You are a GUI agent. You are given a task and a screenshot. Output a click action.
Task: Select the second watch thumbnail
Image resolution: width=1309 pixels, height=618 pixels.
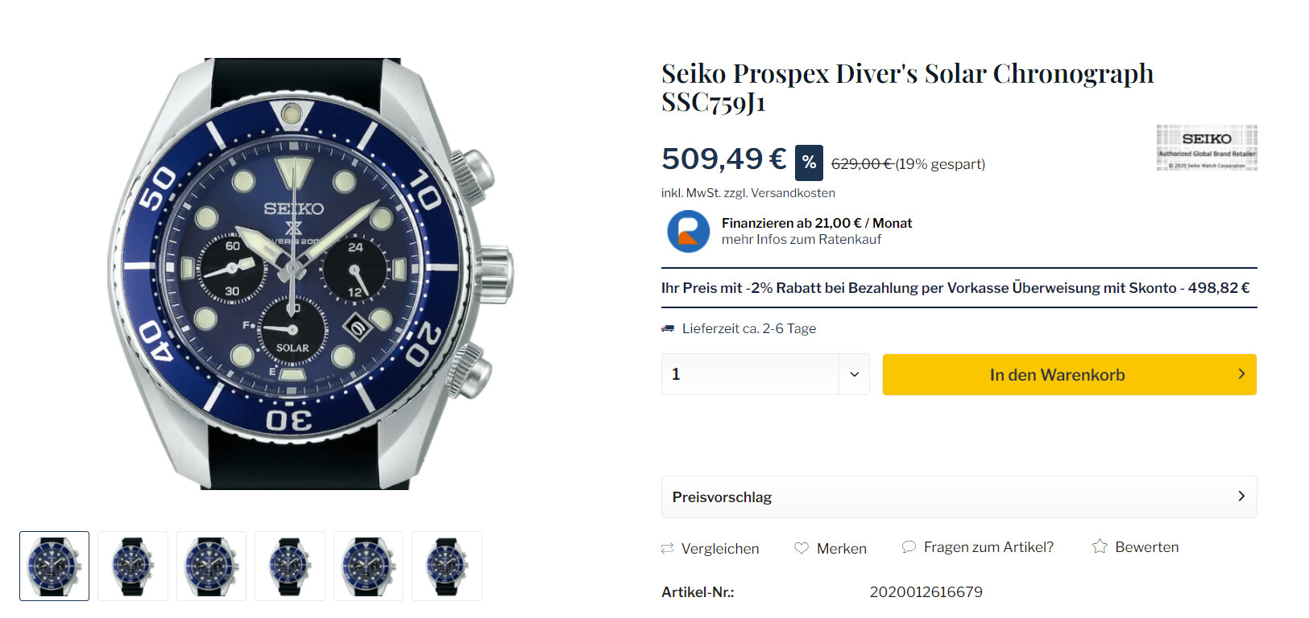[133, 566]
